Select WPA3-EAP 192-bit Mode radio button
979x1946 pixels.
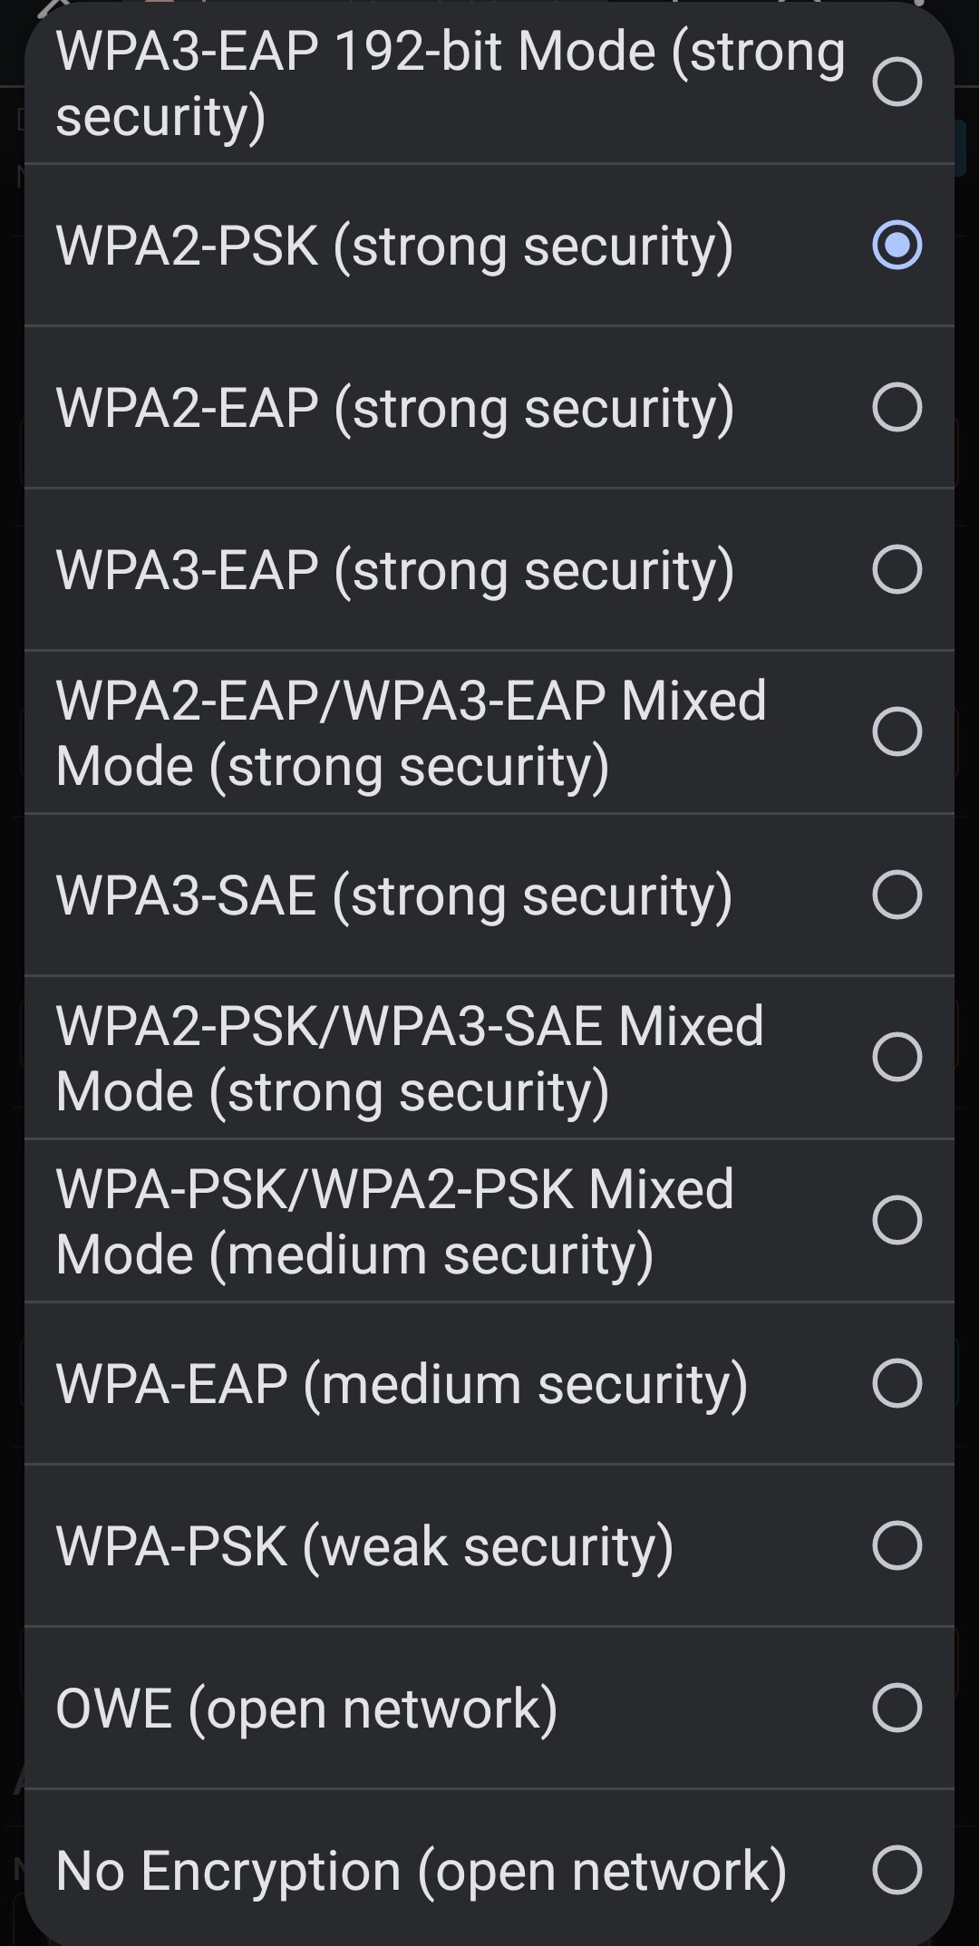tap(897, 82)
